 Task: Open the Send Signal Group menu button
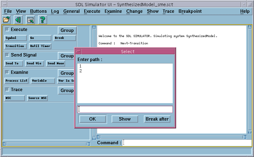(x=67, y=56)
